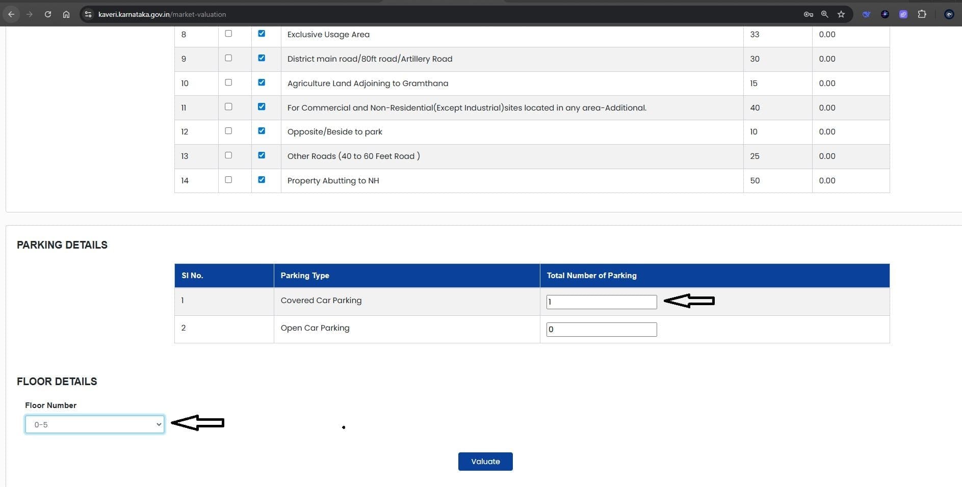Click the browser back arrow

11,14
